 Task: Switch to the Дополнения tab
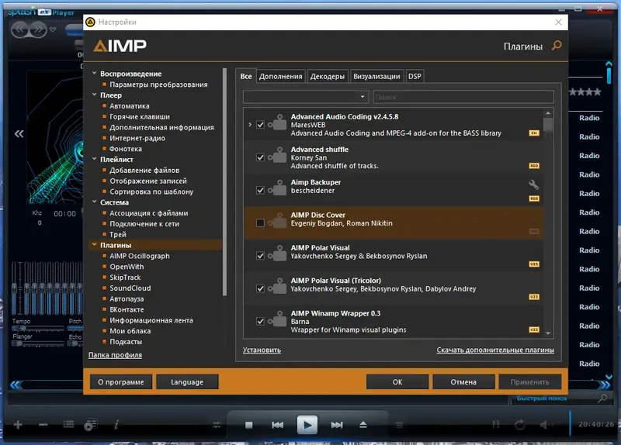pos(280,76)
